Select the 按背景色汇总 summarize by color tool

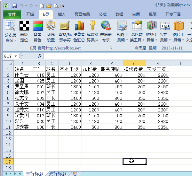pos(79,26)
